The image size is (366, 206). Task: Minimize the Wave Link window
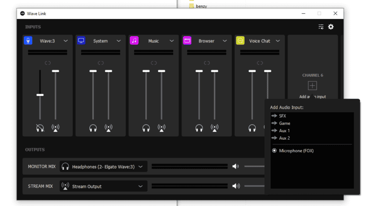click(304, 14)
